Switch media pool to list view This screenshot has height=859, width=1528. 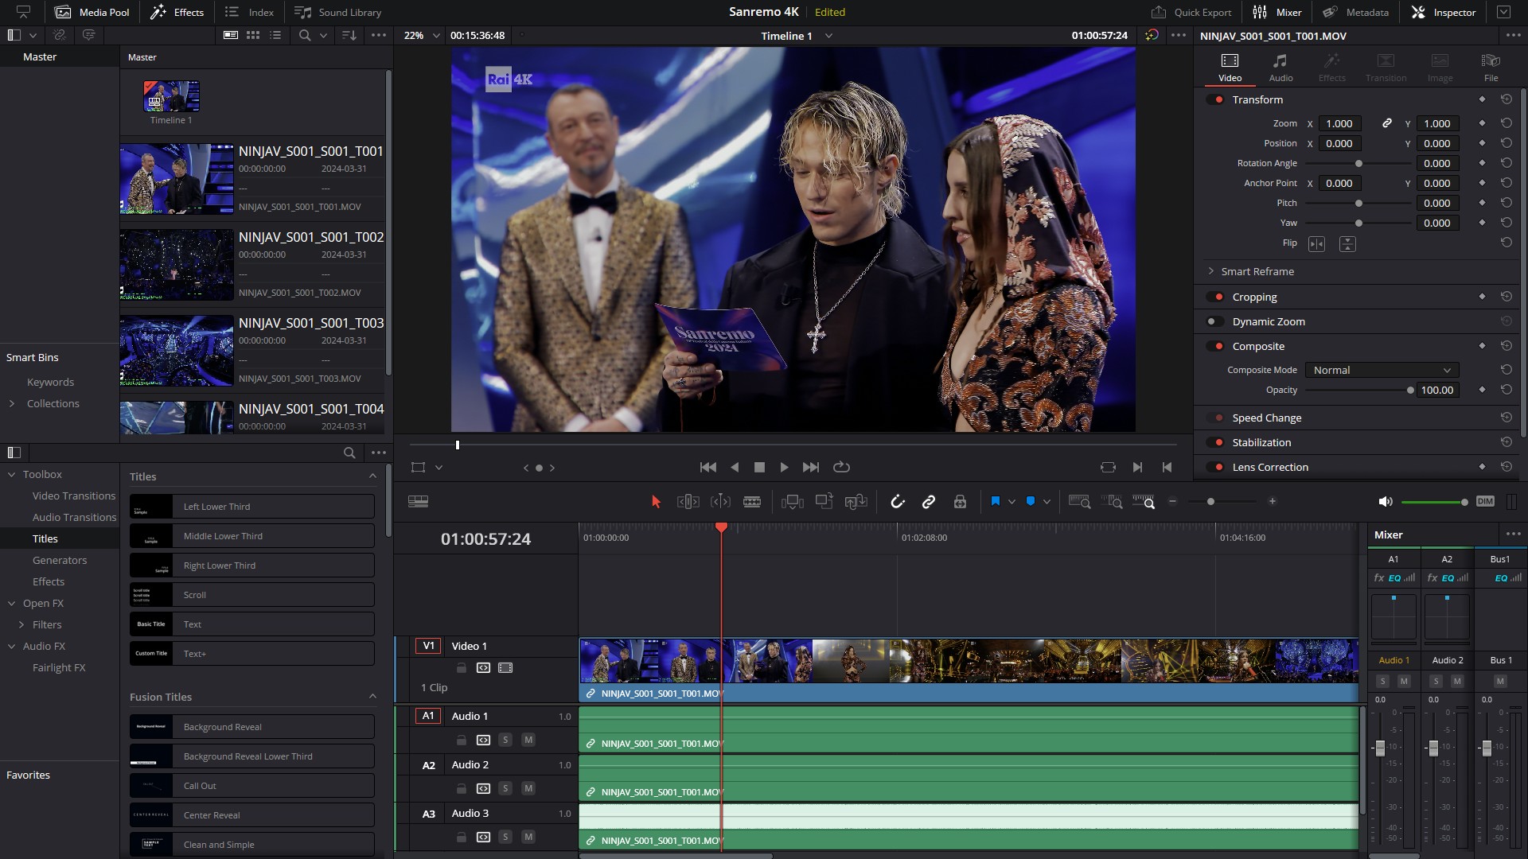click(x=275, y=36)
